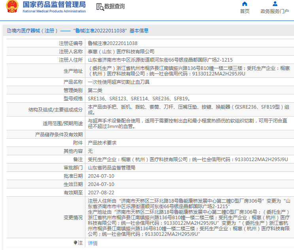Viewport: 294px width, 250px height.
Task: Click the 适用范围/预期用途 description text
Action: [x=188, y=123]
